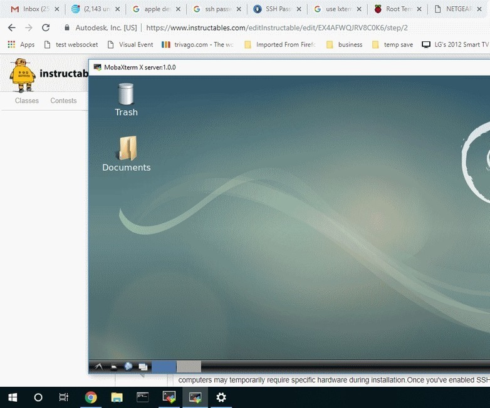Switch to the Root Terminal browser tab
Viewport: 490px width, 408px height.
(395, 9)
